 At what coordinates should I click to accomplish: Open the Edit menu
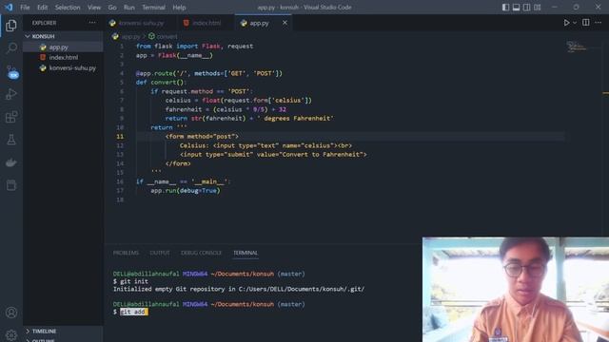tap(42, 7)
